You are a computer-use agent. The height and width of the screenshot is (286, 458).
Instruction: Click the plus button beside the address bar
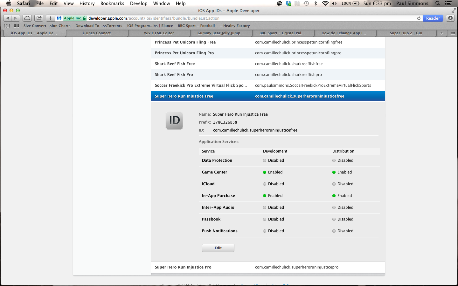51,18
